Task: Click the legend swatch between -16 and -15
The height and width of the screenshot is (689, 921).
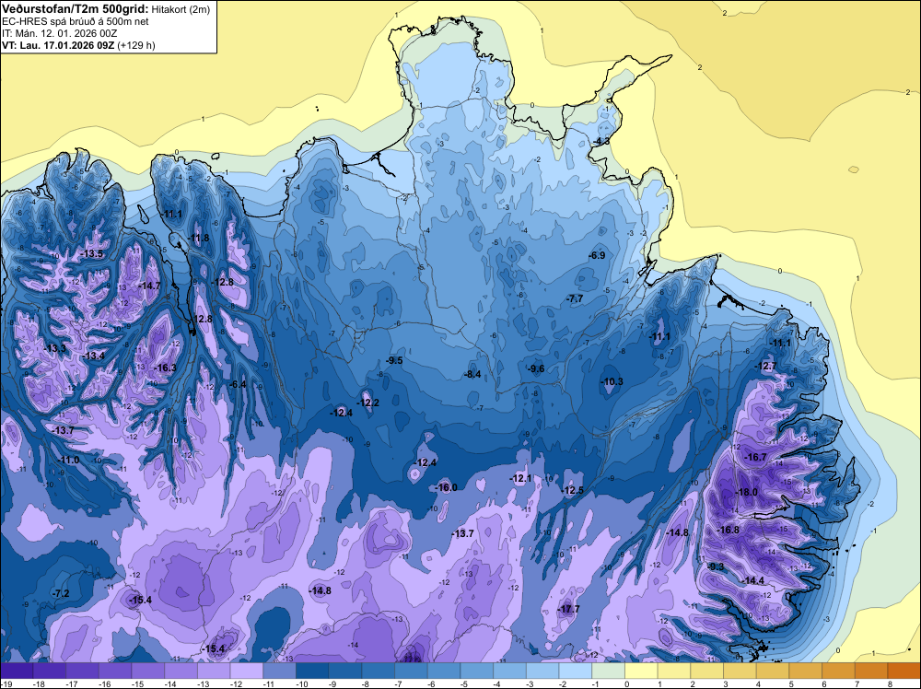Action: [x=115, y=671]
